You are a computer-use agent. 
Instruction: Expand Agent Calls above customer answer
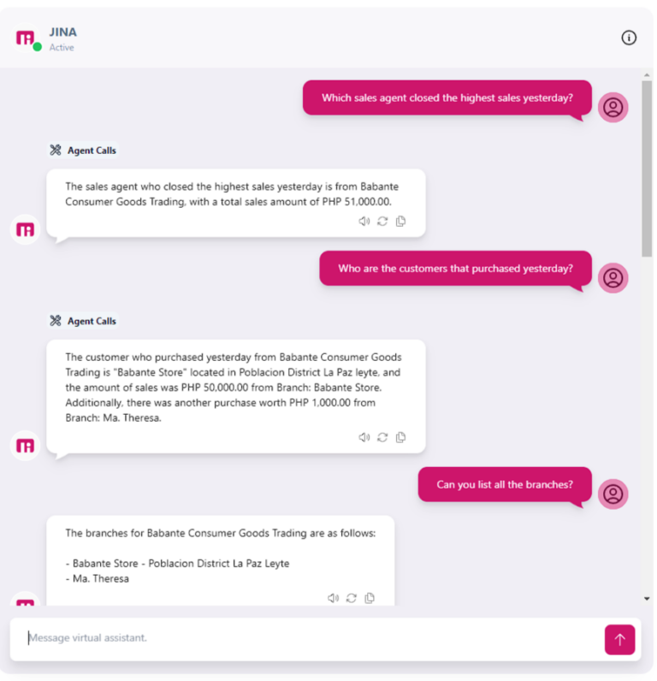[x=83, y=321]
